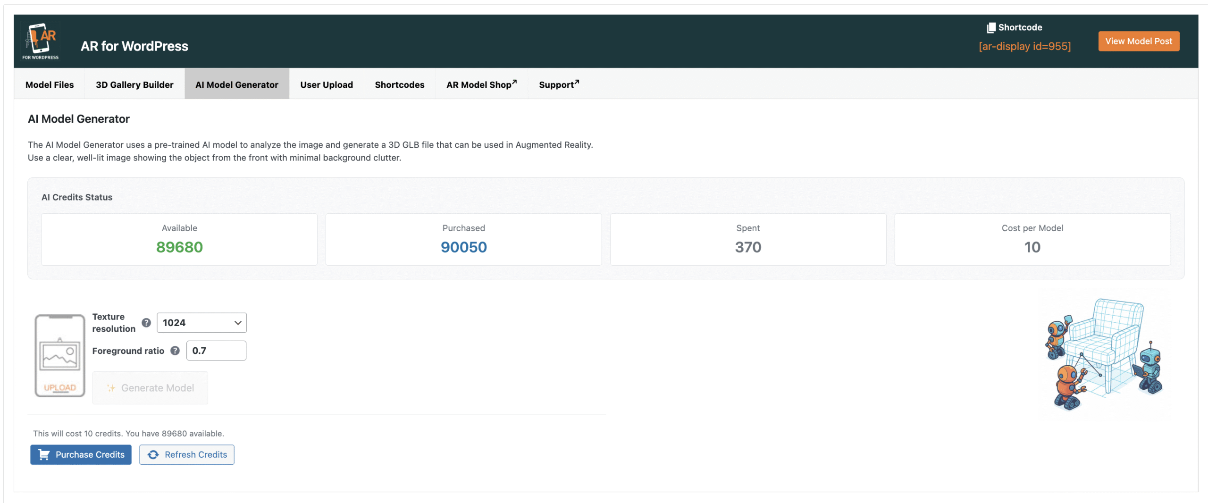Open the AR Model Shop external link
The width and height of the screenshot is (1208, 503).
coord(481,84)
